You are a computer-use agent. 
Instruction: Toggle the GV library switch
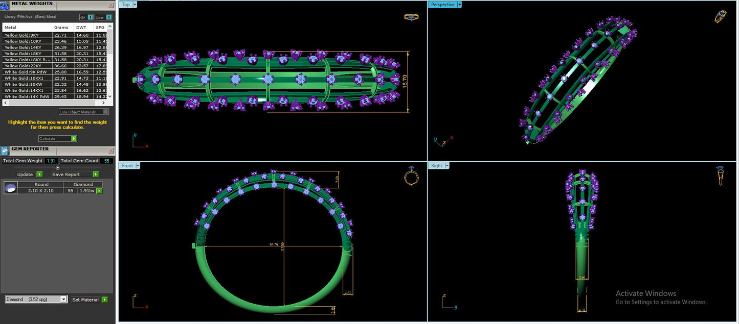click(x=86, y=17)
